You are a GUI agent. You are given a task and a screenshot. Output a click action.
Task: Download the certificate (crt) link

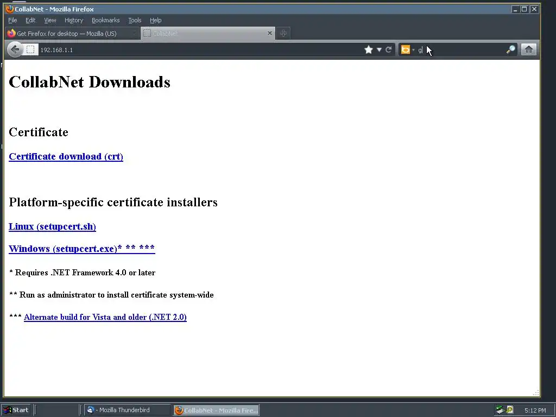click(66, 156)
